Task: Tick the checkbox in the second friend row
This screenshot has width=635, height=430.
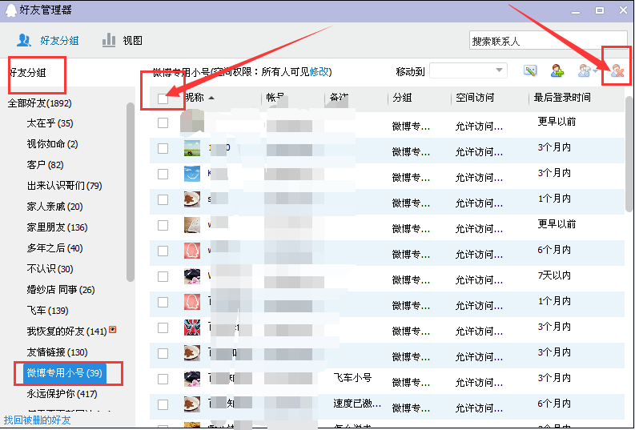Action: [x=163, y=148]
